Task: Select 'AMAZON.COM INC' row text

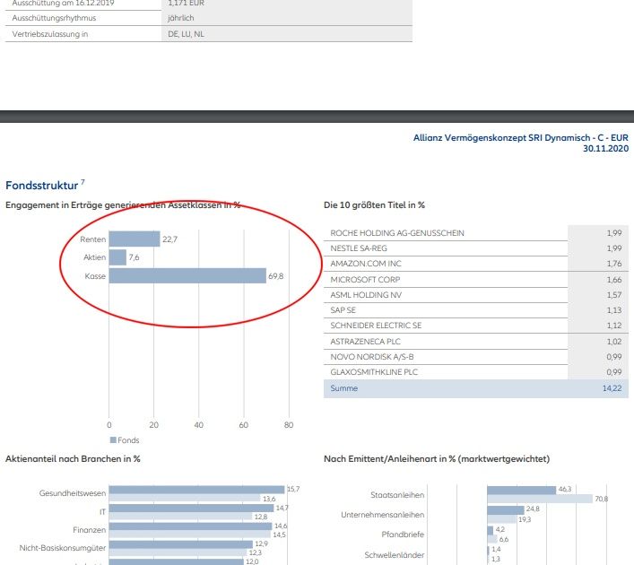Action: 366,264
